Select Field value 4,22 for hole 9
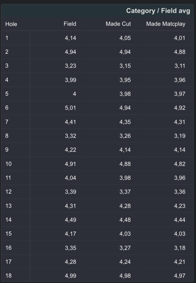 pyautogui.click(x=71, y=150)
